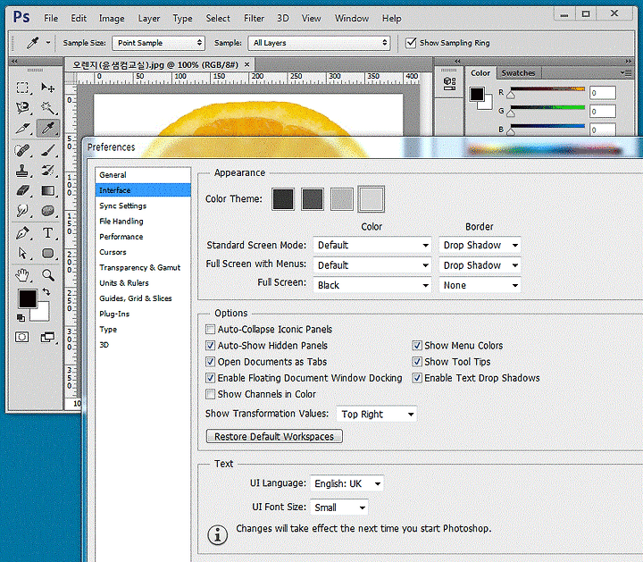Select the History Brush tool

[x=48, y=171]
